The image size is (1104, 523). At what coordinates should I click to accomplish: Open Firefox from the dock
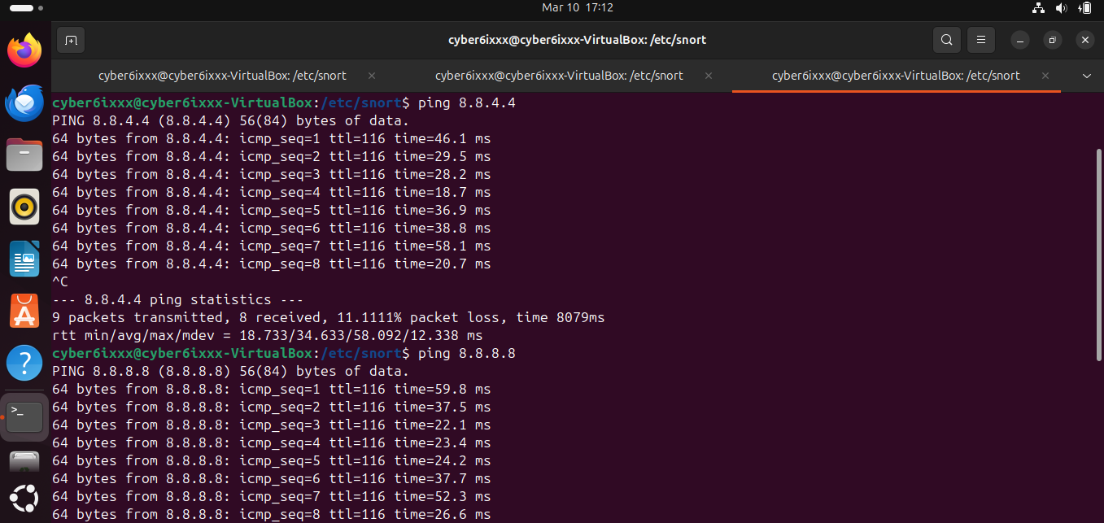[24, 51]
